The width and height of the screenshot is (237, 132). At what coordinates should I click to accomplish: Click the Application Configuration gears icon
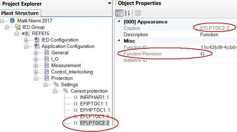pyautogui.click(x=37, y=46)
